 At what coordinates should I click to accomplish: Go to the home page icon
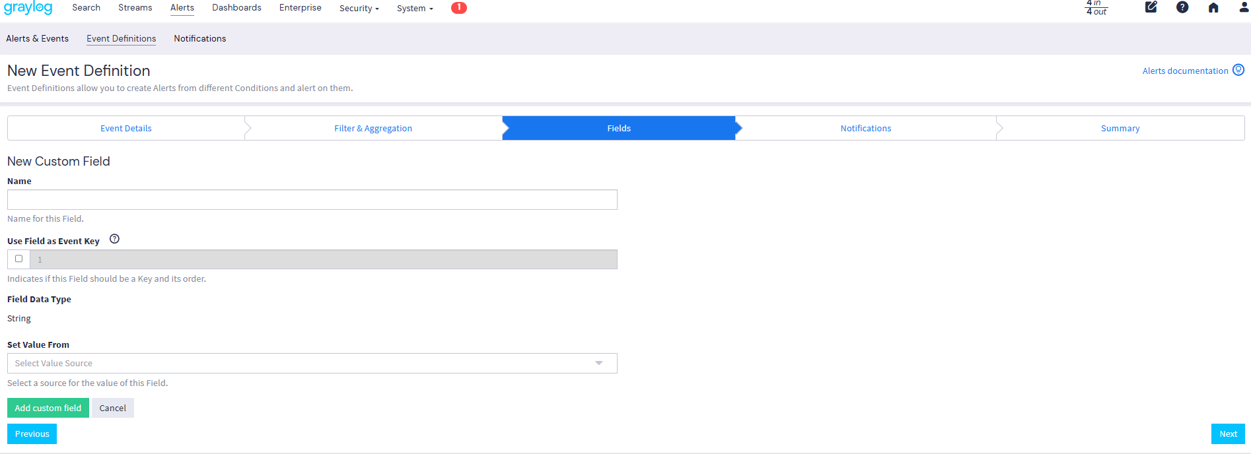point(1213,8)
